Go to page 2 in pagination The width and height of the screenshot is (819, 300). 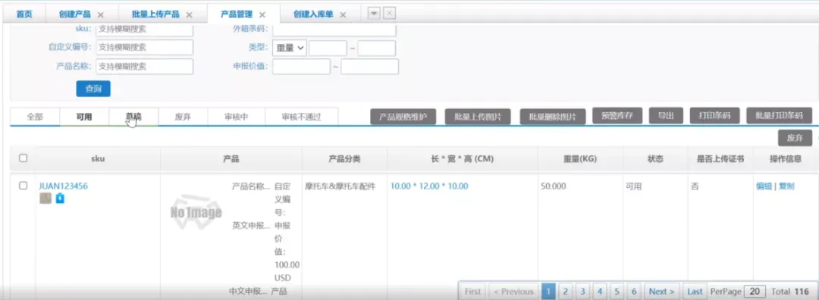click(x=565, y=291)
